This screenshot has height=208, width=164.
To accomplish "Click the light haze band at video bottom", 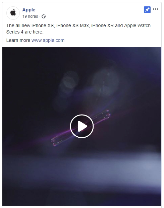I will [x=82, y=171].
